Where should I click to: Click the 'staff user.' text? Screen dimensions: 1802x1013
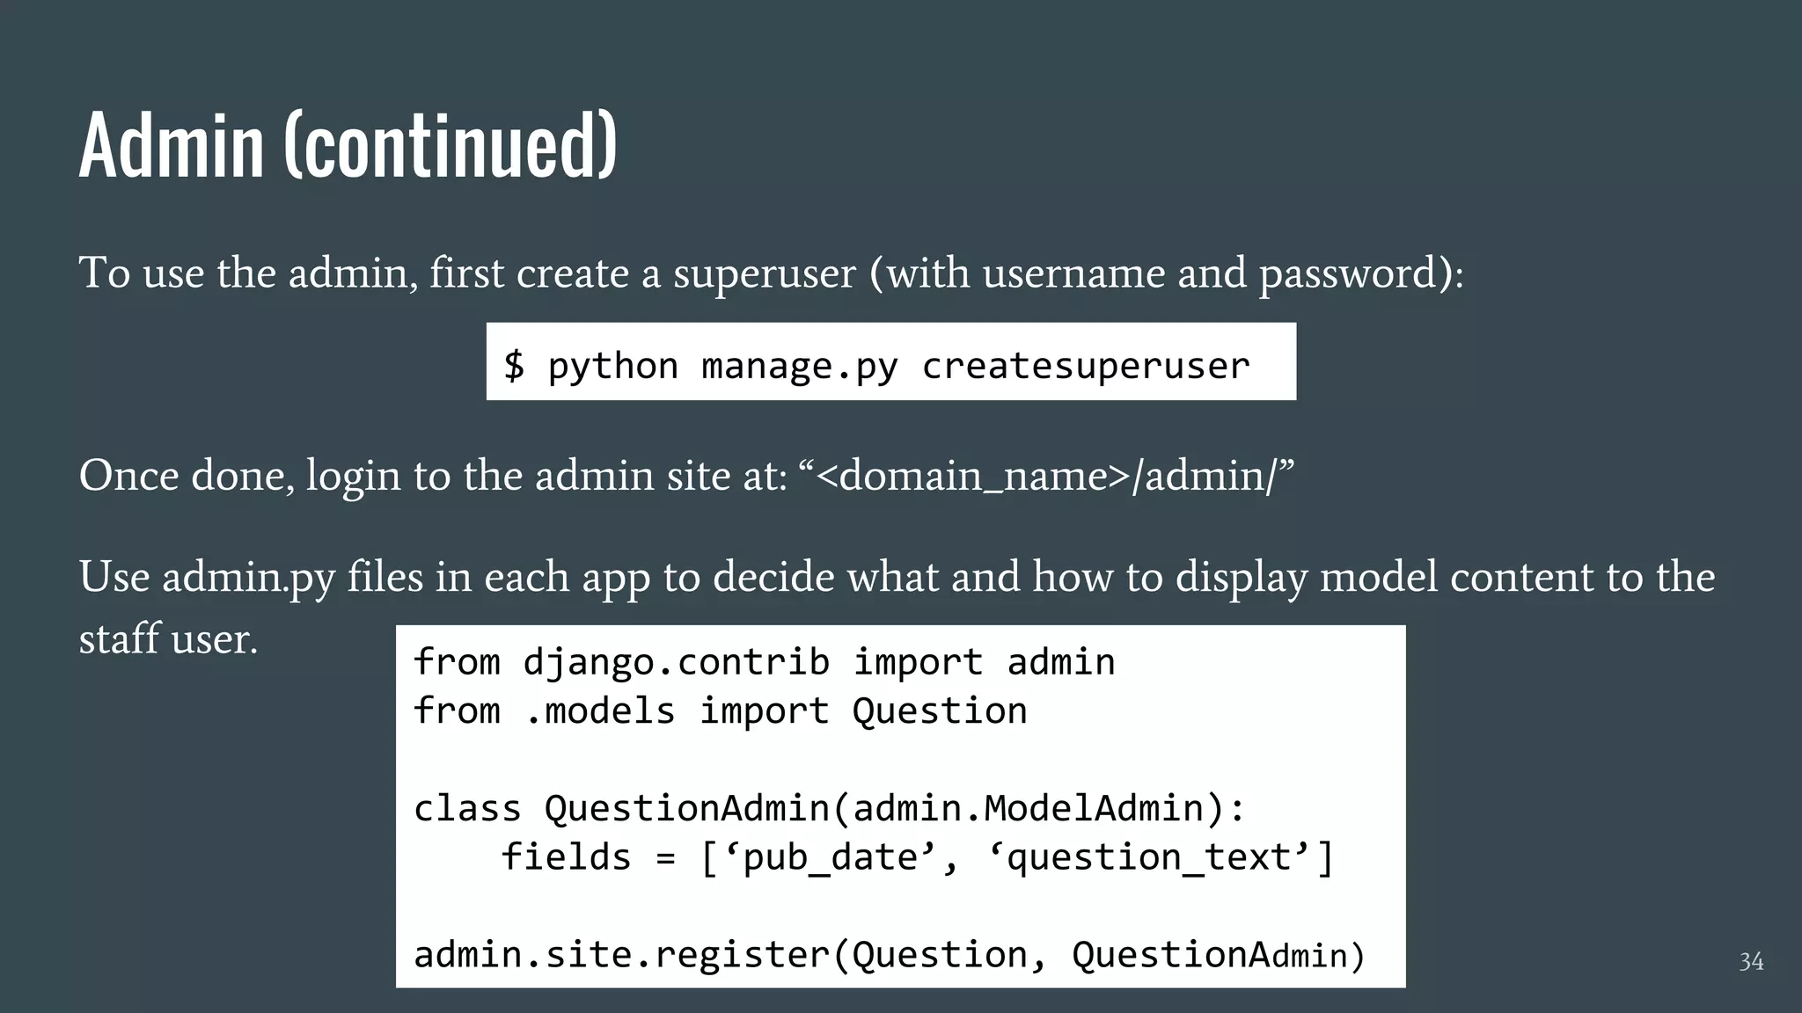pos(168,638)
